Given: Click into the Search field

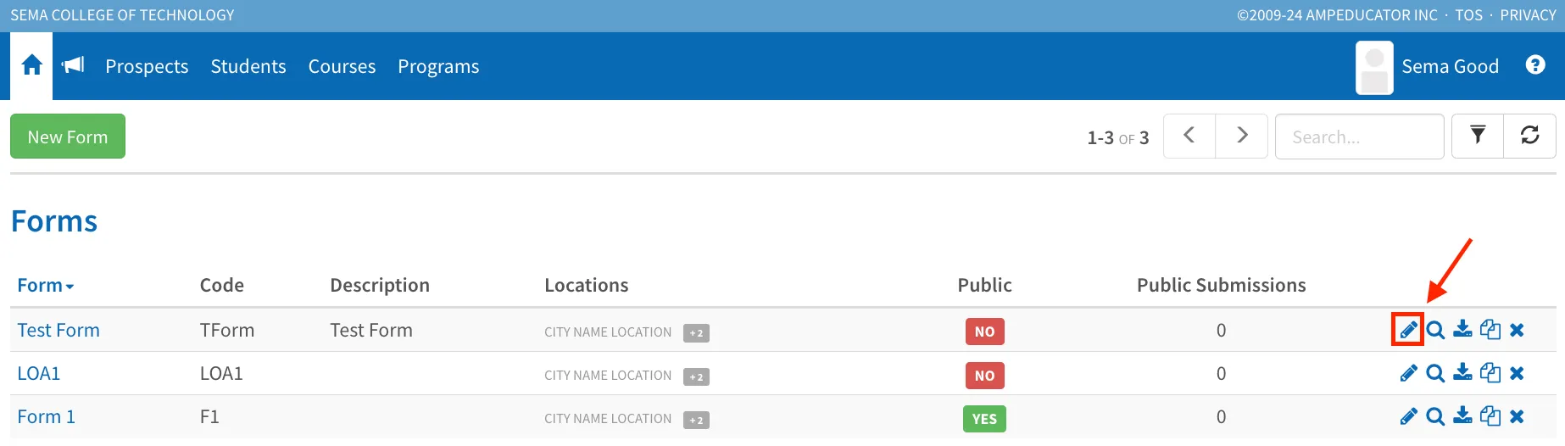Looking at the screenshot, I should click(1360, 137).
